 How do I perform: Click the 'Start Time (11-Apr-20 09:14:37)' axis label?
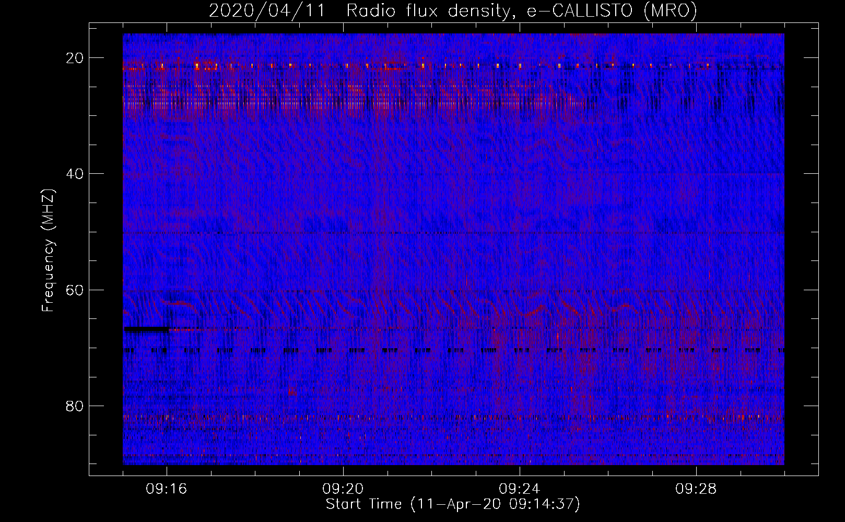pyautogui.click(x=453, y=504)
